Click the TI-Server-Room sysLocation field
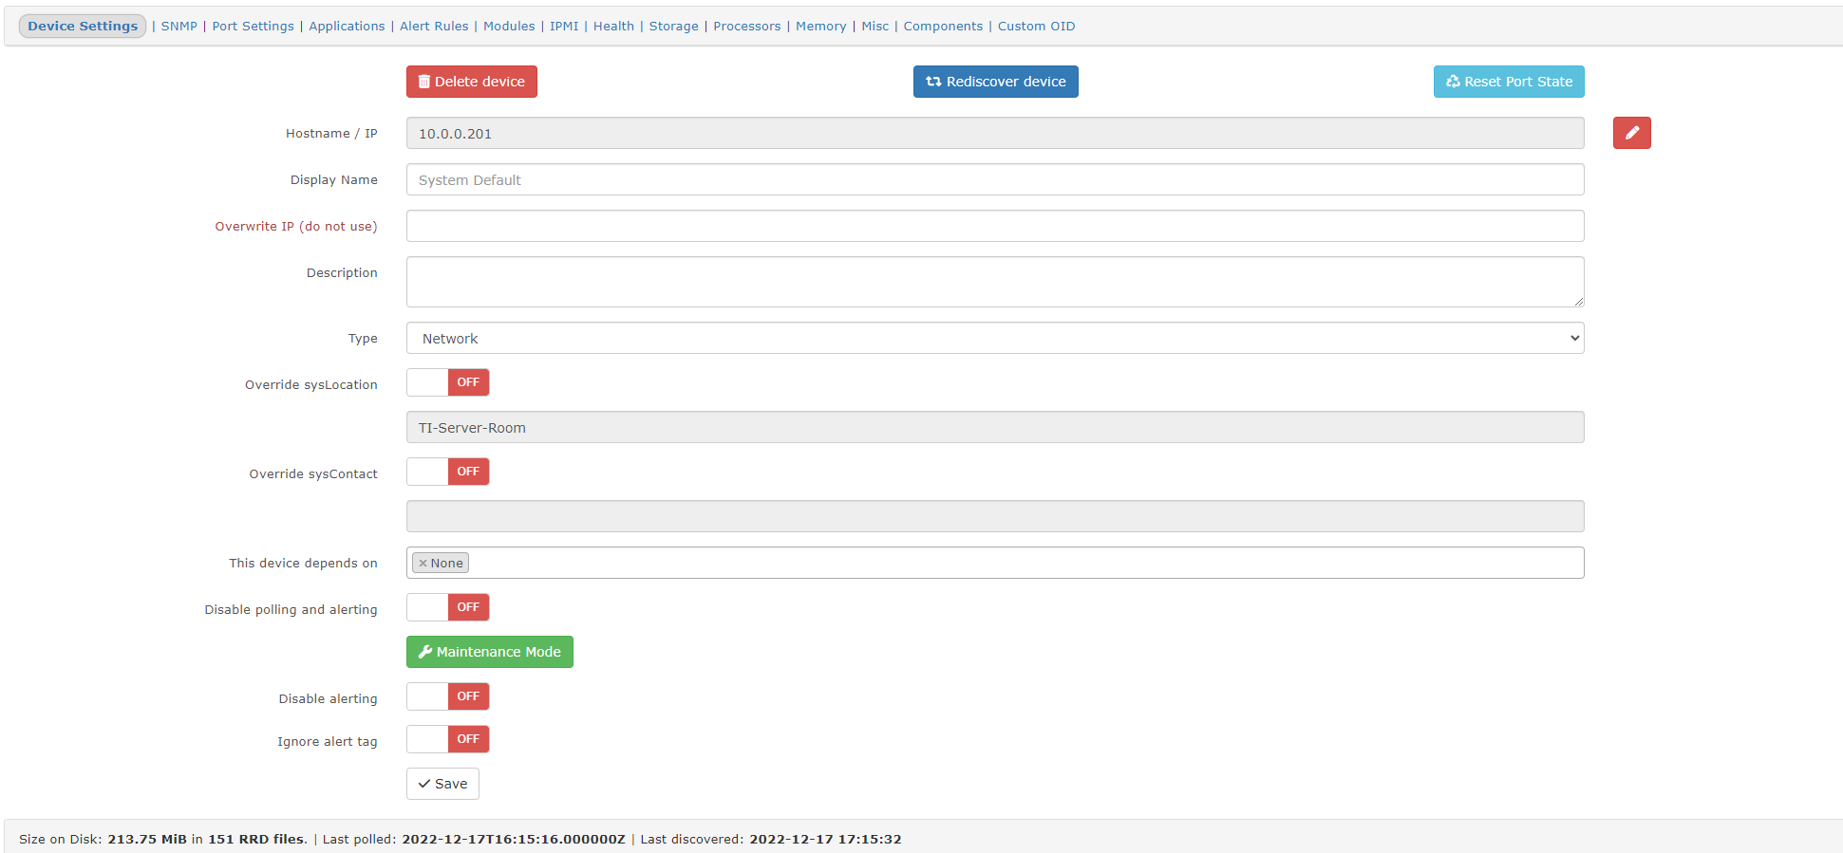The image size is (1843, 853). click(x=995, y=427)
